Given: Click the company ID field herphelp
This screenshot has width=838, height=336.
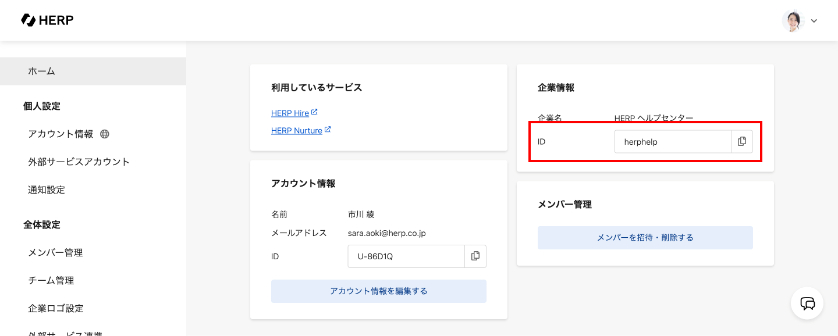Looking at the screenshot, I should 672,141.
